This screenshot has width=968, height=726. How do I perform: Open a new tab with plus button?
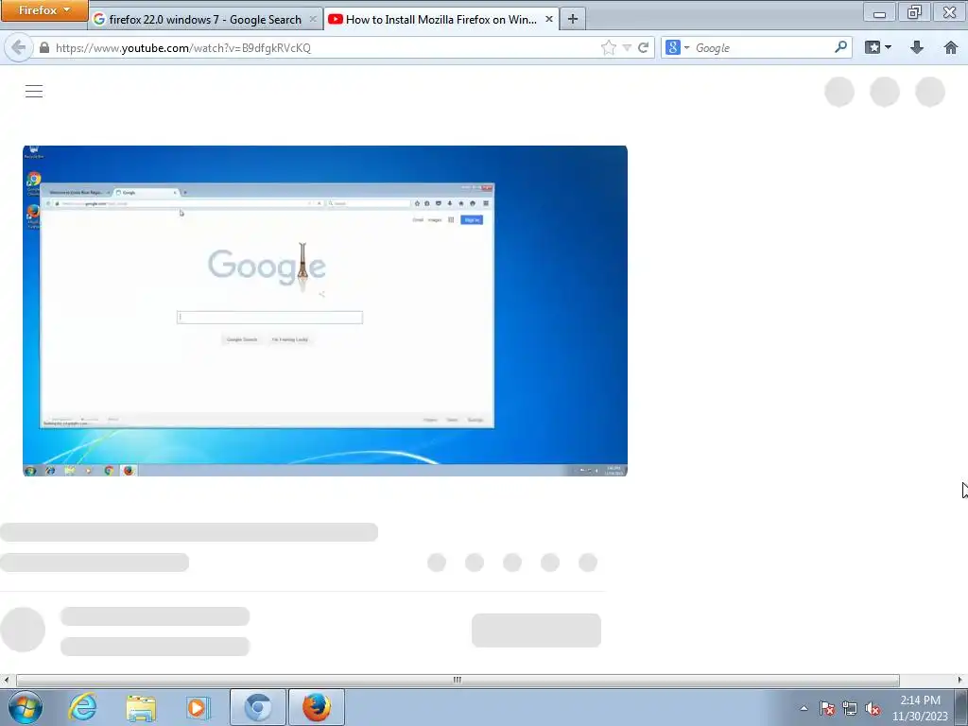(x=573, y=19)
